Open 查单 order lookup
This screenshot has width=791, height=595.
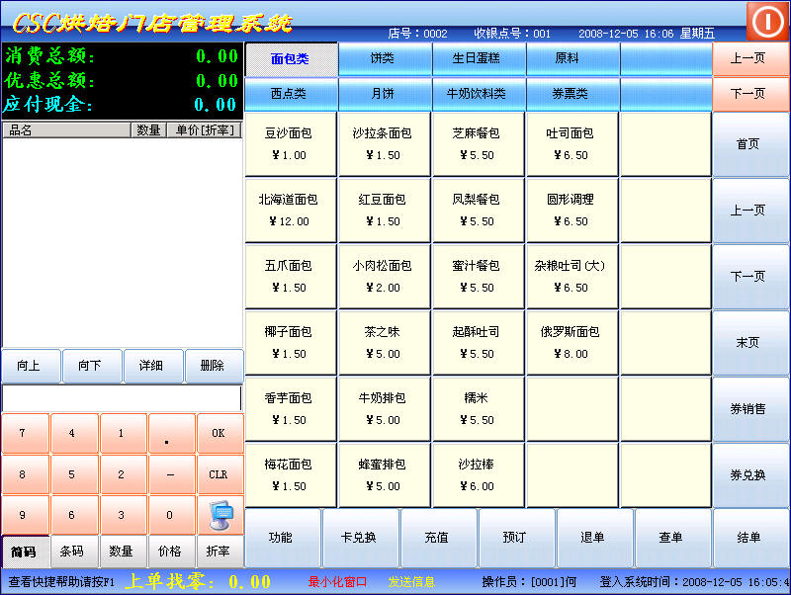coord(672,538)
